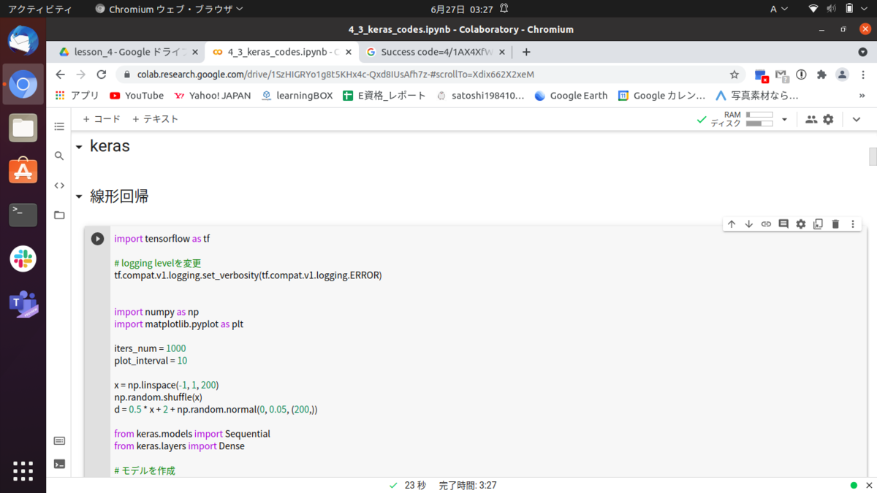This screenshot has height=493, width=877.
Task: Open system status menu in top bar
Action: click(x=839, y=9)
